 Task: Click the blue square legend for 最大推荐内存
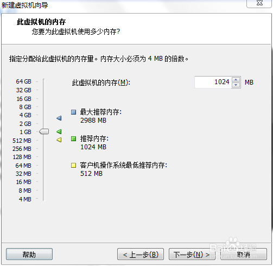pos(73,112)
